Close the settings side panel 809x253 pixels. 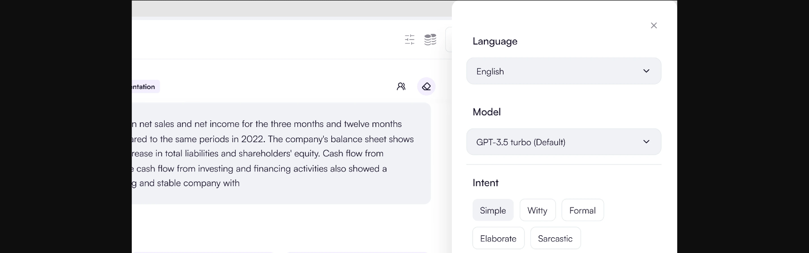point(653,25)
